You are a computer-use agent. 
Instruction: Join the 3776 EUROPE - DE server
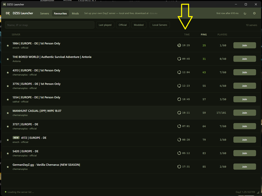[245, 86]
